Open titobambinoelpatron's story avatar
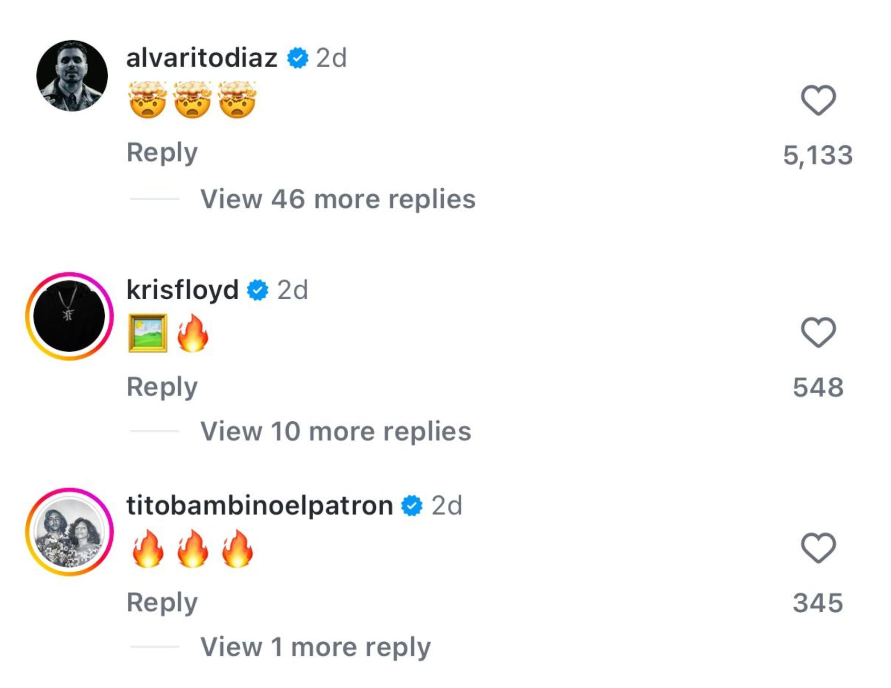 [x=69, y=532]
